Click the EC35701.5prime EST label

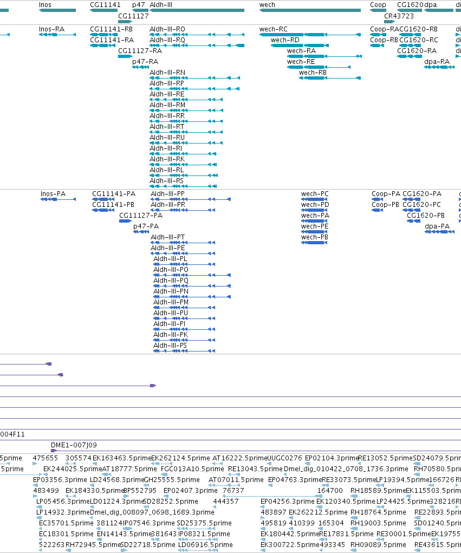click(x=66, y=523)
